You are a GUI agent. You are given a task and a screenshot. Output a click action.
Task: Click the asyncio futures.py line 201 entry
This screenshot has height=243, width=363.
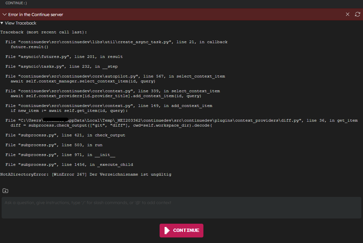62,57
